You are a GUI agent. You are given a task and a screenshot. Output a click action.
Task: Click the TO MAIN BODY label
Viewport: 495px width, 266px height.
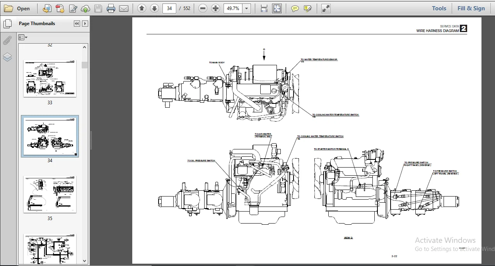click(217, 63)
